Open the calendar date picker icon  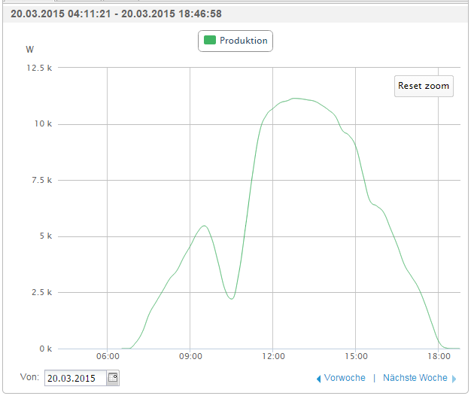click(113, 378)
